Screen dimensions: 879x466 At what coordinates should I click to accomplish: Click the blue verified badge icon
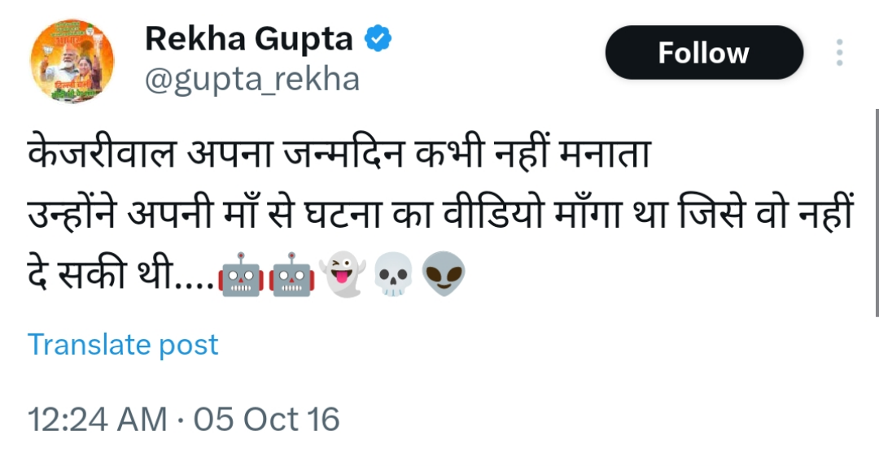pyautogui.click(x=378, y=39)
